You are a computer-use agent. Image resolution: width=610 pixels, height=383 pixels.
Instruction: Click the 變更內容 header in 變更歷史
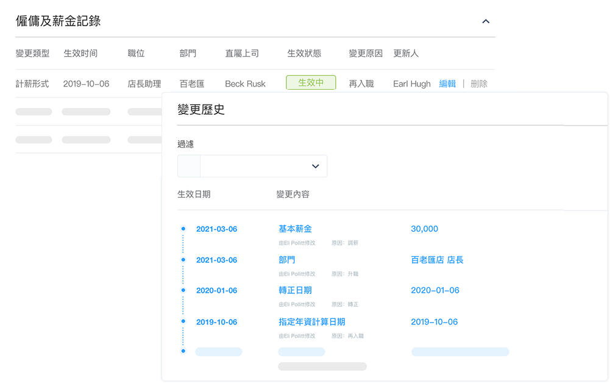[x=293, y=194]
